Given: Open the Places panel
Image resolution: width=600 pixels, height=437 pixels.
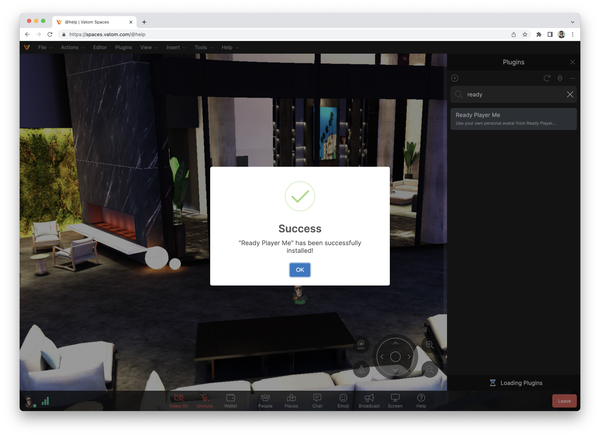Looking at the screenshot, I should tap(291, 401).
